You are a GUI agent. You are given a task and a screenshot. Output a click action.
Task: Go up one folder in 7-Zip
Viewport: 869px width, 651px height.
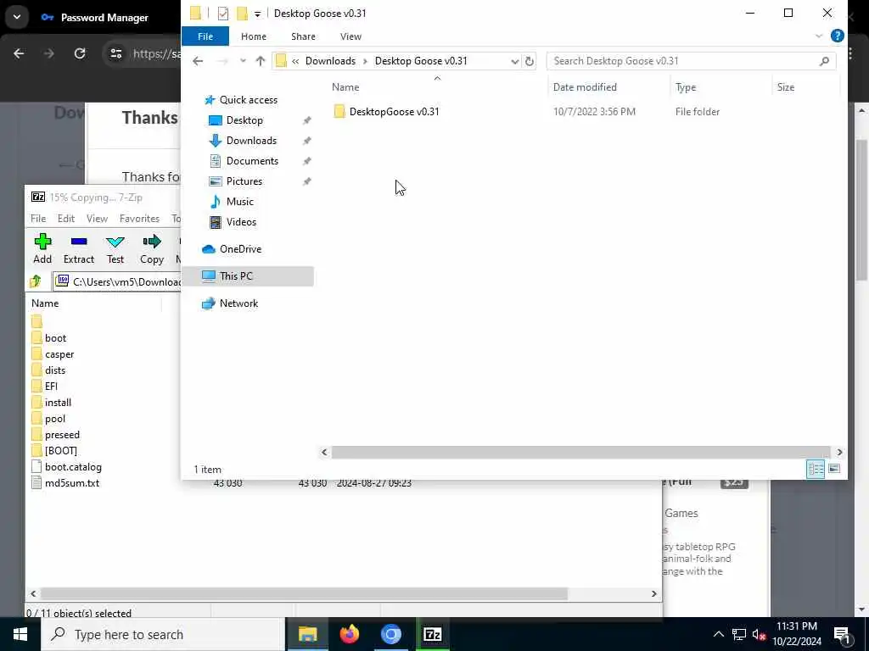click(x=36, y=281)
